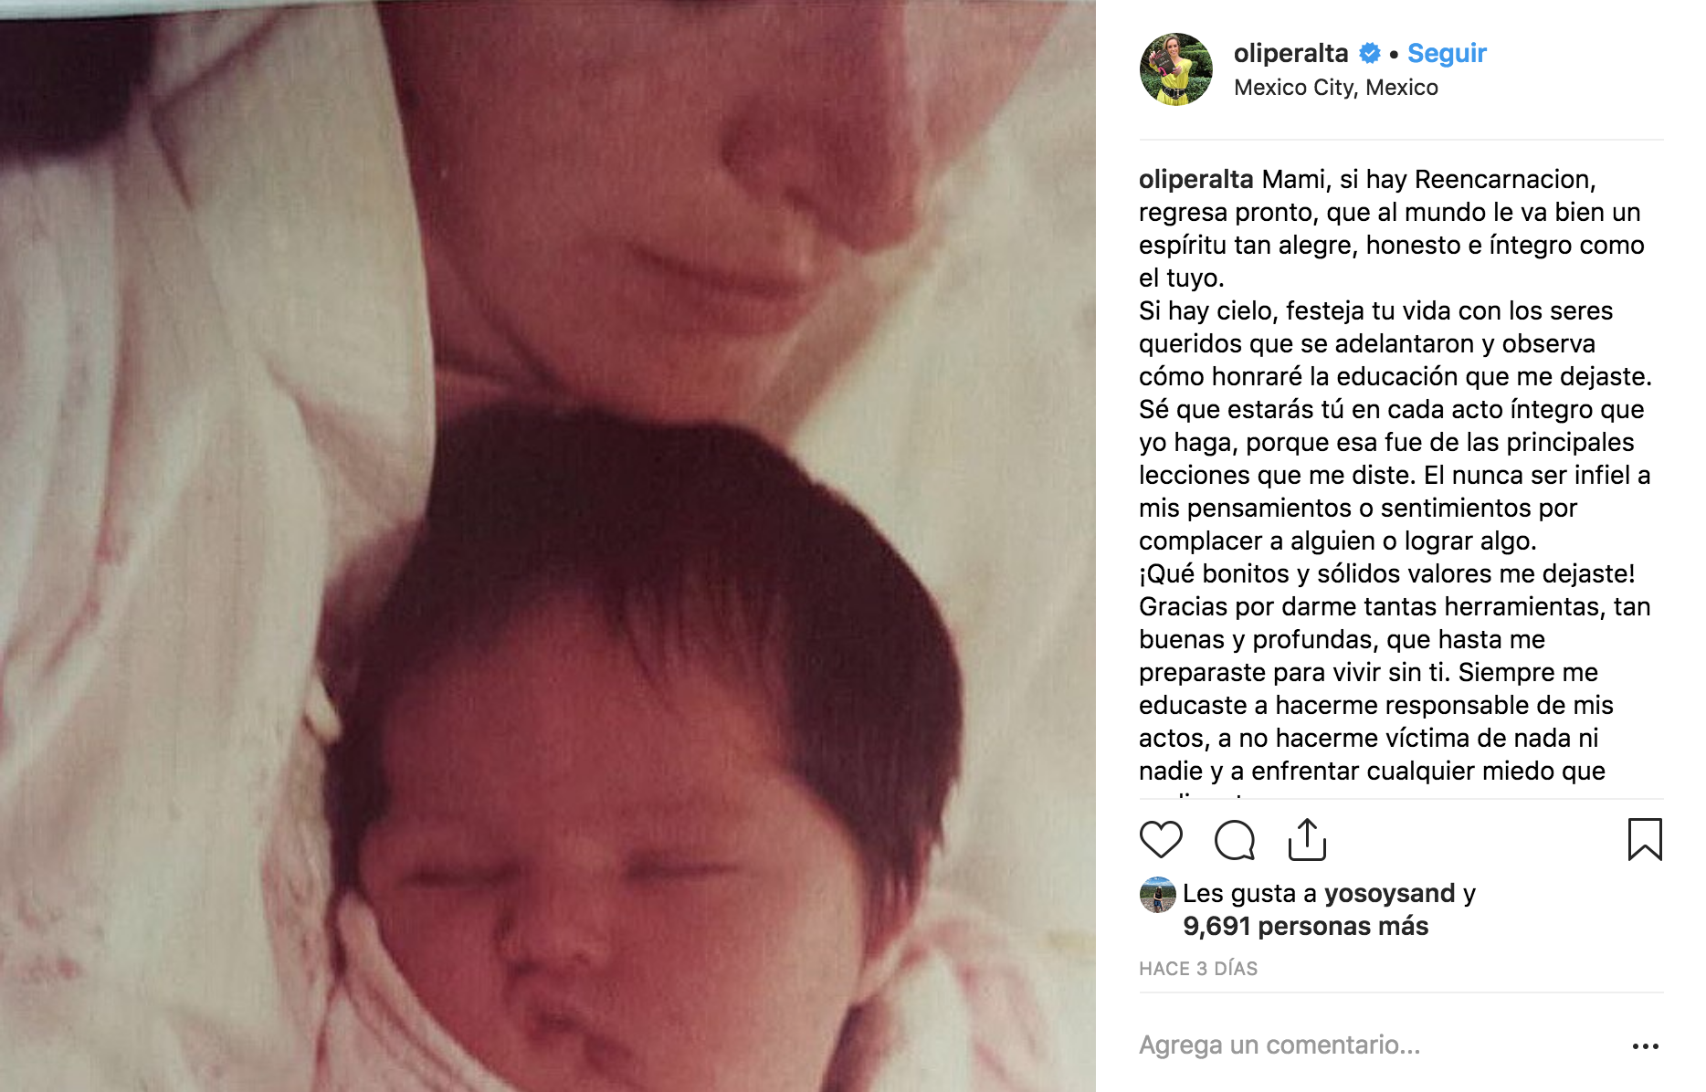1706x1092 pixels.
Task: Follow the account with Seguir
Action: point(1447,53)
